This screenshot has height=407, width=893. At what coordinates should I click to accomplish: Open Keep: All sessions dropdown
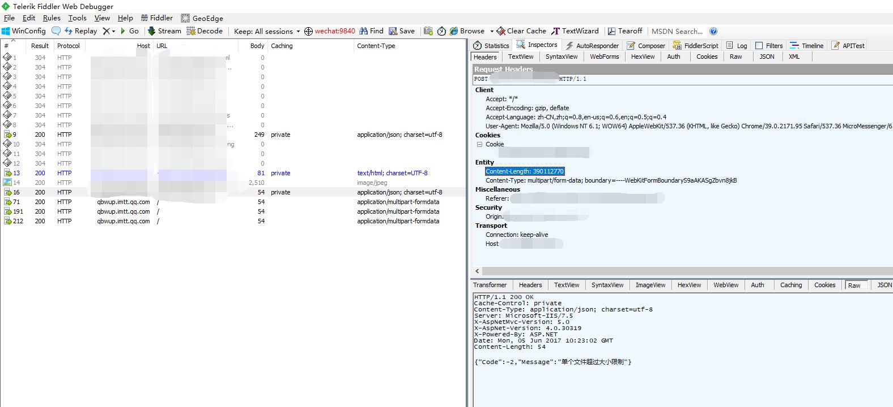click(x=267, y=31)
